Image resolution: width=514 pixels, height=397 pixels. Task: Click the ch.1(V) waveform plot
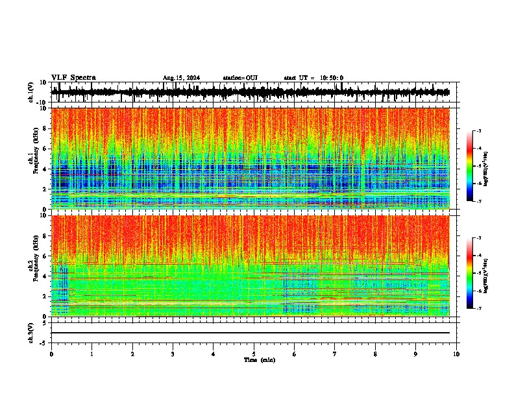(x=253, y=92)
